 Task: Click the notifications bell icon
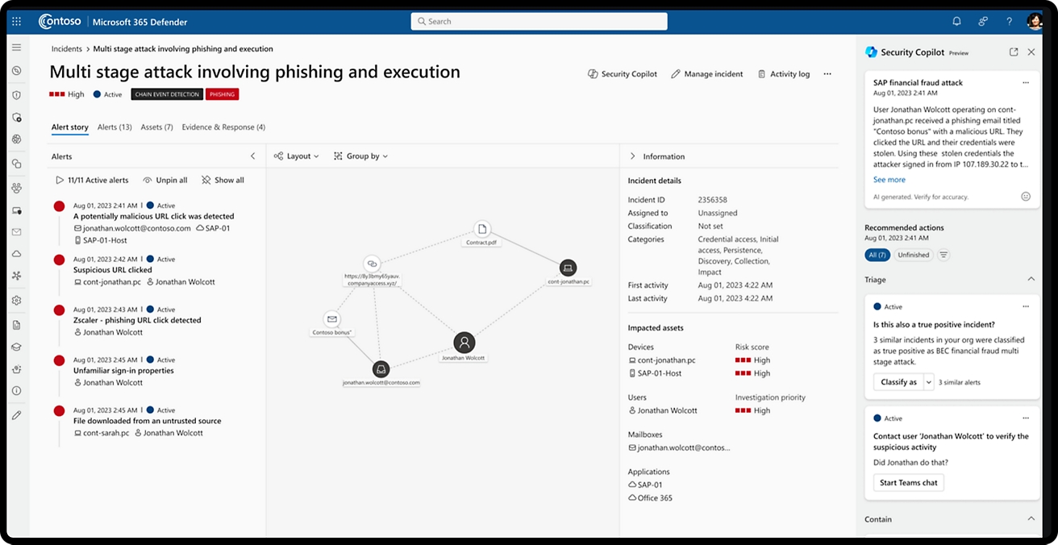coord(956,22)
